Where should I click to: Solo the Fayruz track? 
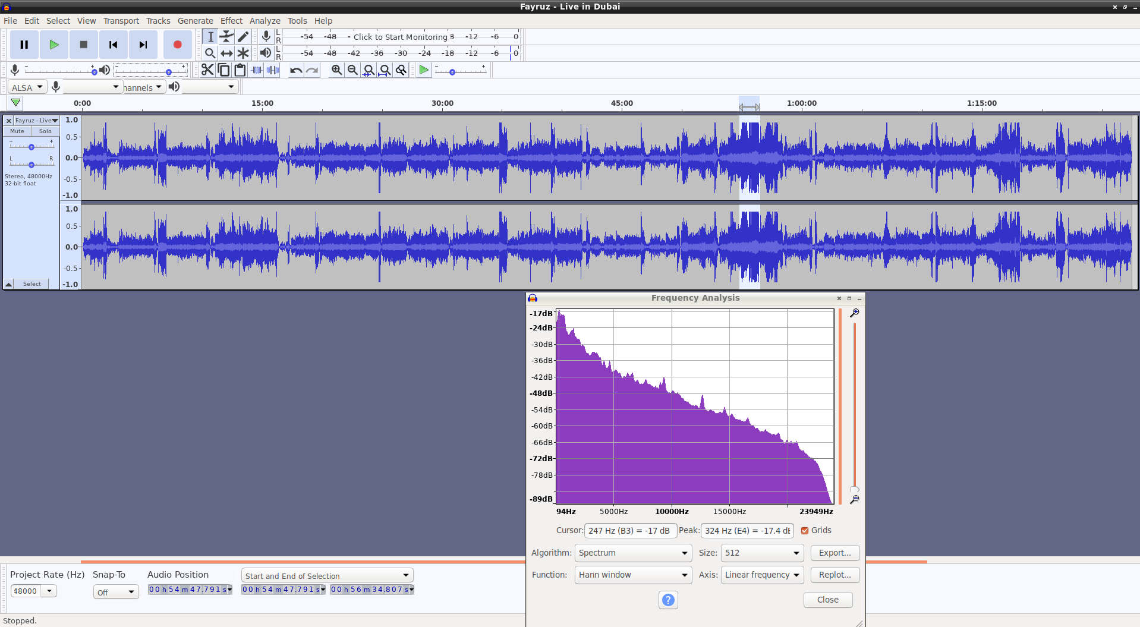[45, 131]
